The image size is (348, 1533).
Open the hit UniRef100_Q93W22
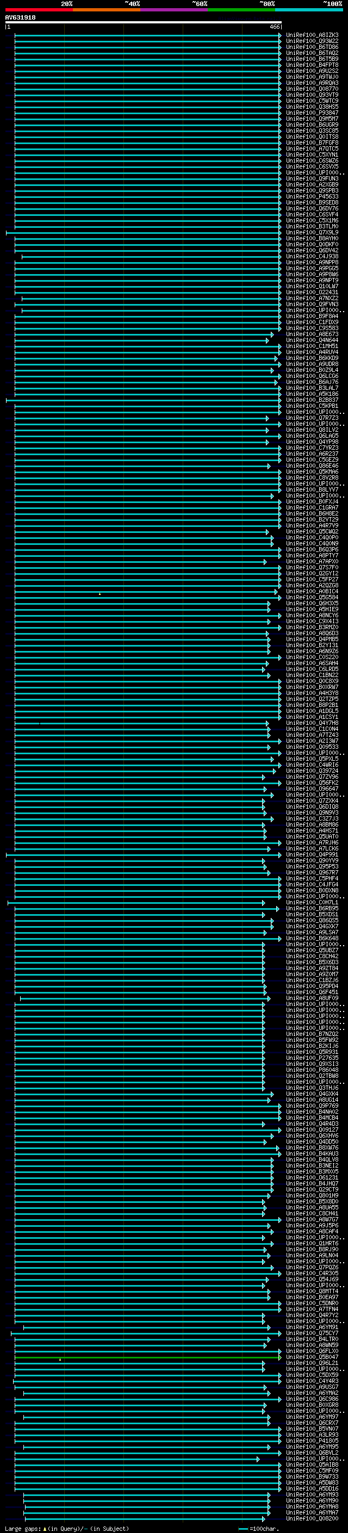pyautogui.click(x=312, y=41)
